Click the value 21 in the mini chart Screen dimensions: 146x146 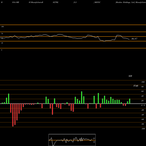(x=94, y=138)
